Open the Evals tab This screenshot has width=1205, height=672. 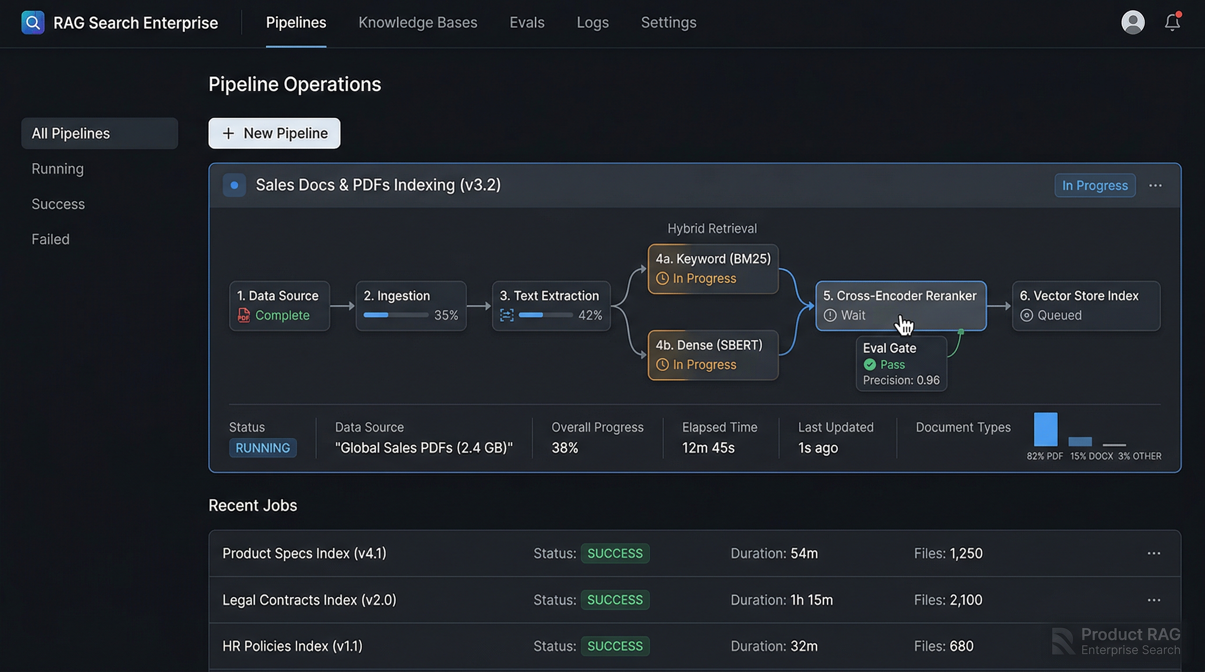[527, 22]
